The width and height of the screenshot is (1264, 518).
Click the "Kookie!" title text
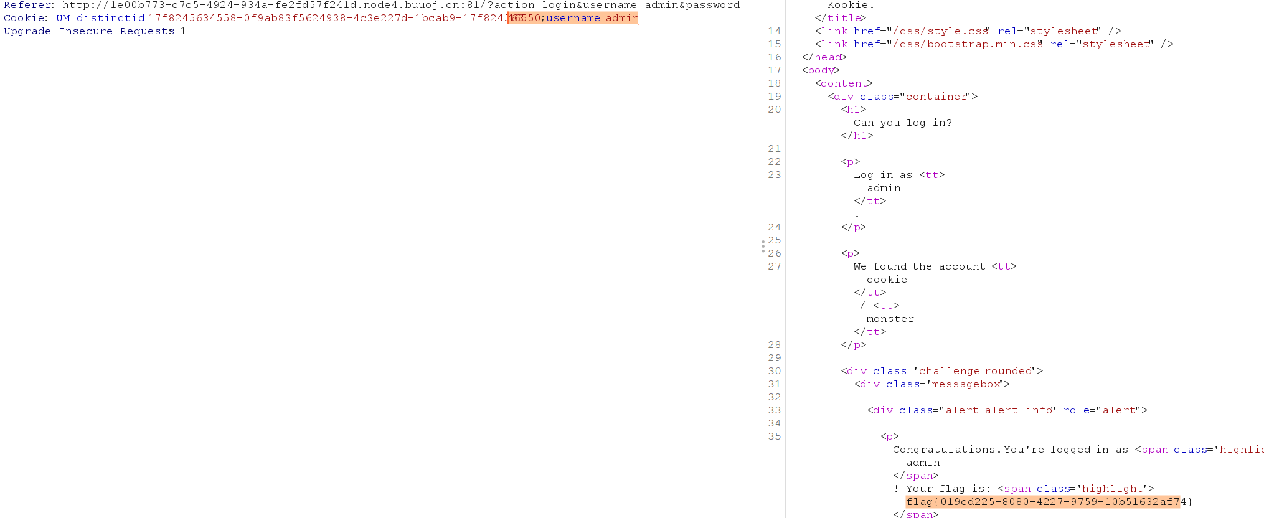coord(851,5)
